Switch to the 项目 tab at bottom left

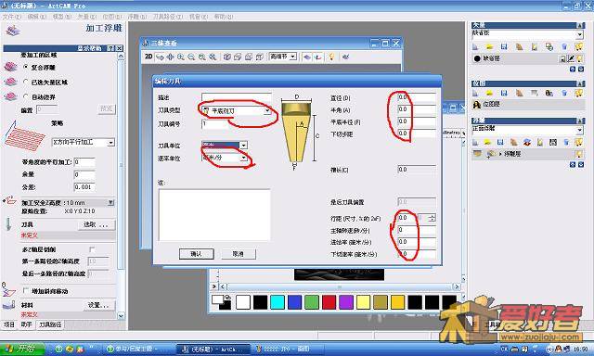(8, 324)
